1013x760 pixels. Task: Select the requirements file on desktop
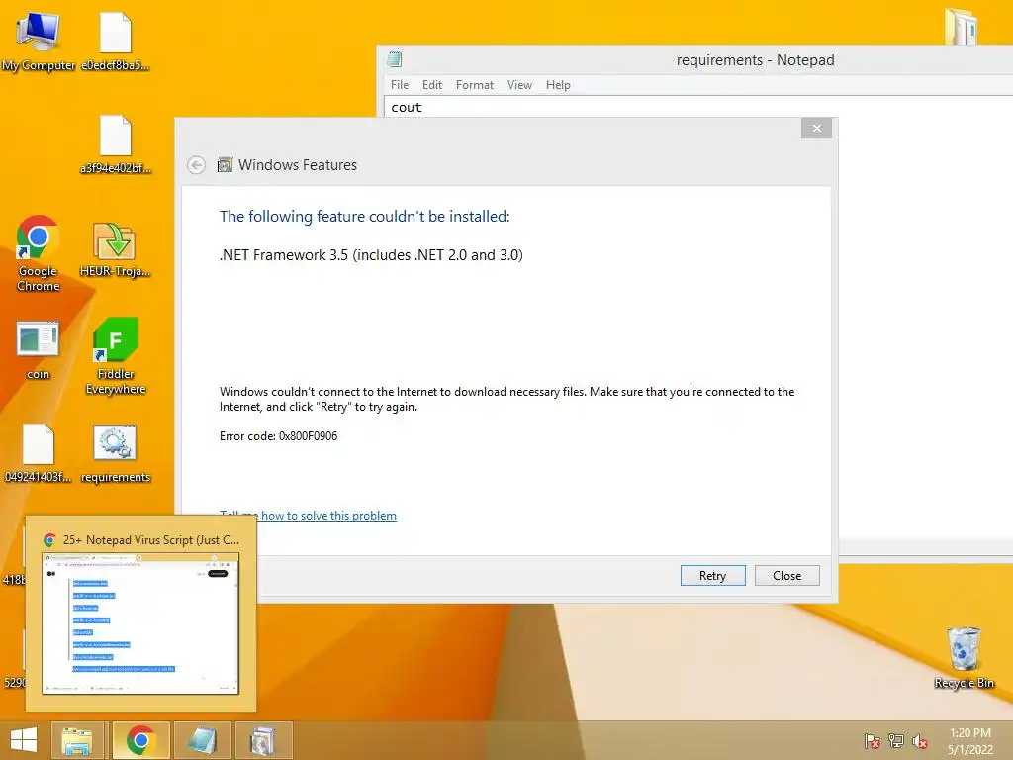click(116, 453)
